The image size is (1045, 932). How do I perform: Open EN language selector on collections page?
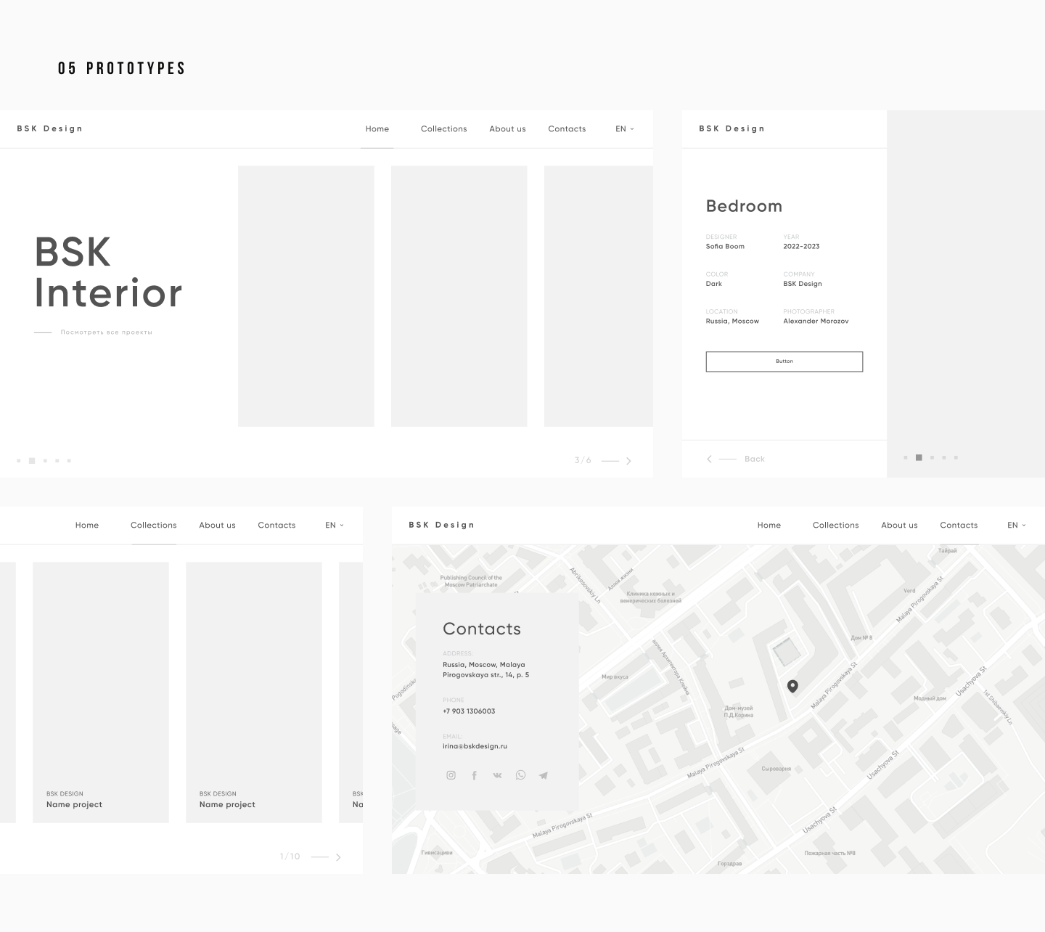click(x=334, y=526)
